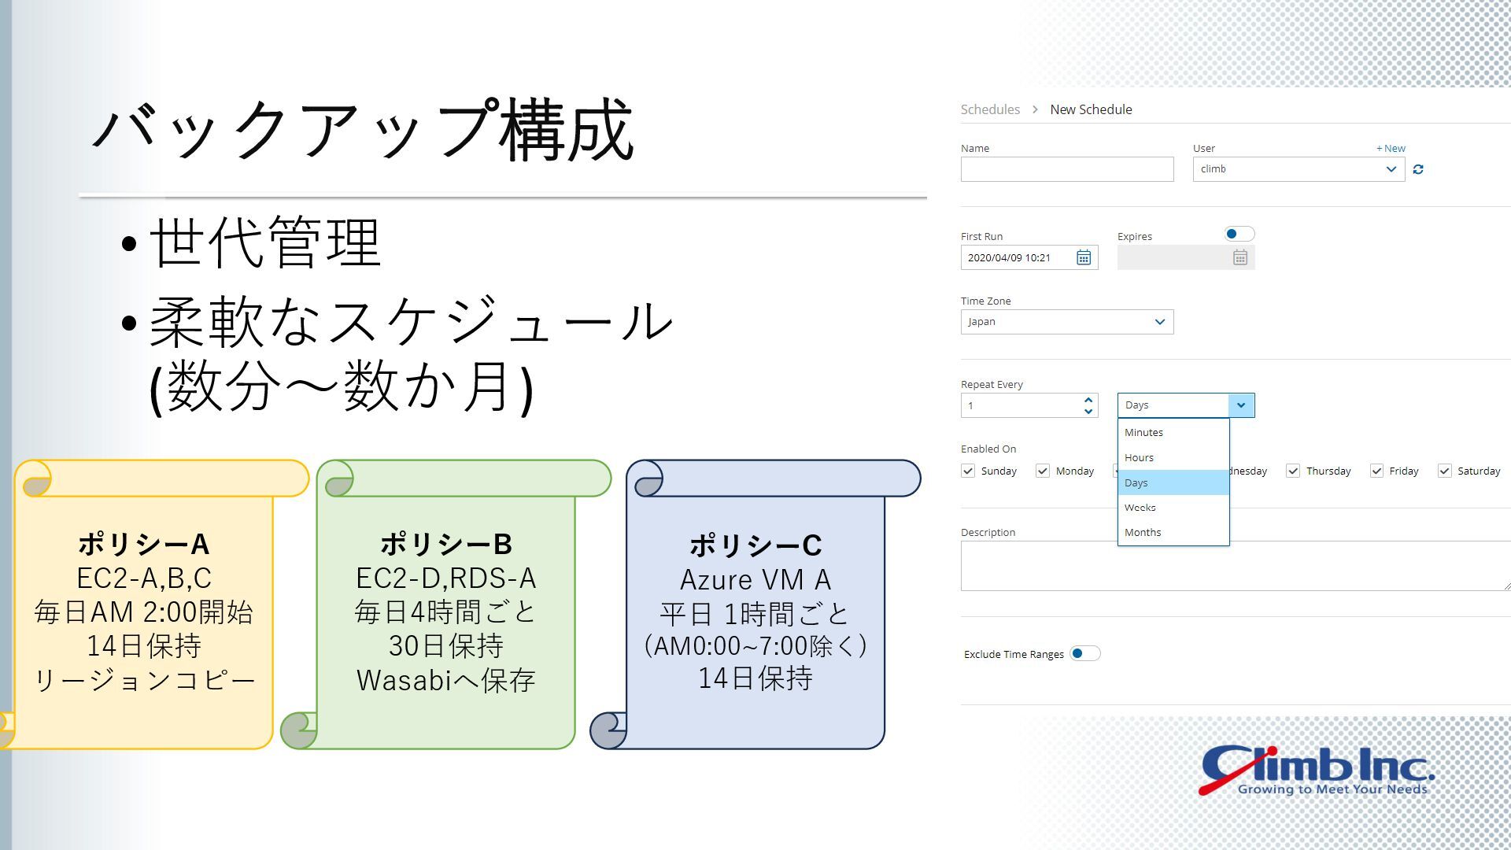The height and width of the screenshot is (850, 1511).
Task: Click the Repeat Every decrement down arrow
Action: 1088,412
